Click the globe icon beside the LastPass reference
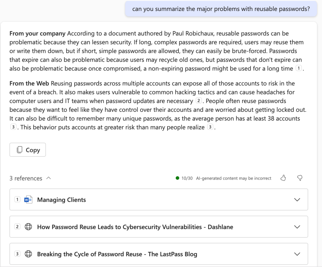The image size is (322, 267). [29, 254]
